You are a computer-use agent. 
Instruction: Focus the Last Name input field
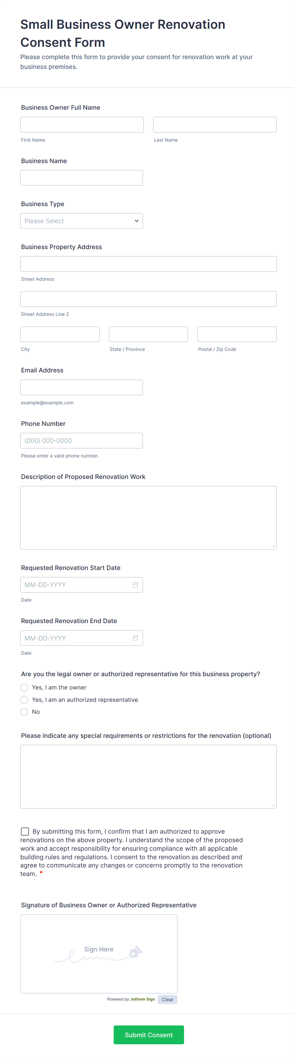[x=215, y=125]
